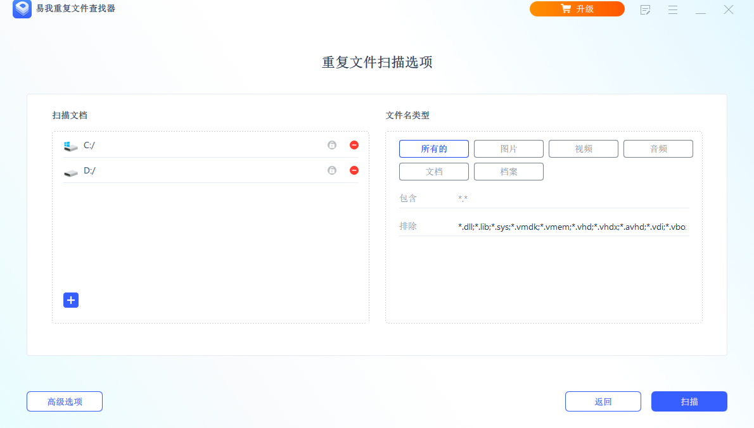
Task: Open the hamburger menu in title bar
Action: point(672,9)
